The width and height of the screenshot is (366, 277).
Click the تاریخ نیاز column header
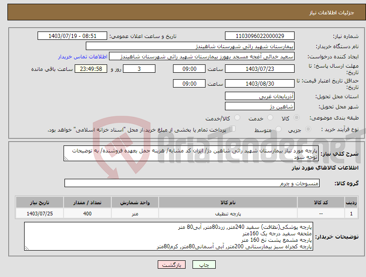pos(40,202)
